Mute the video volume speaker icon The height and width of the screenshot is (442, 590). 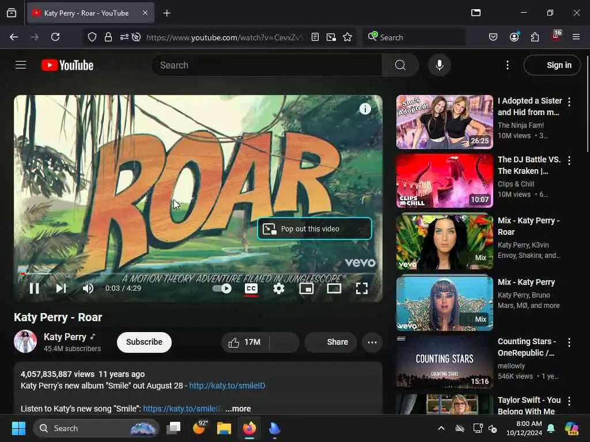click(x=88, y=288)
